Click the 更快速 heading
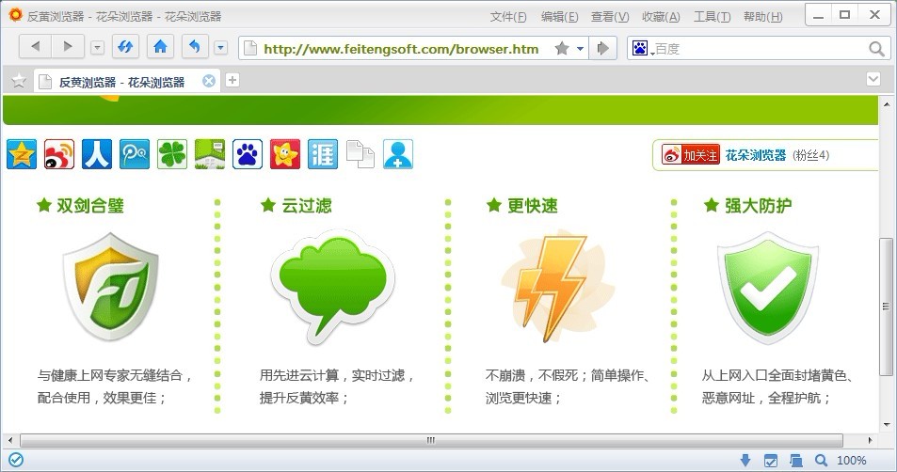The height and width of the screenshot is (472, 897). (x=532, y=206)
